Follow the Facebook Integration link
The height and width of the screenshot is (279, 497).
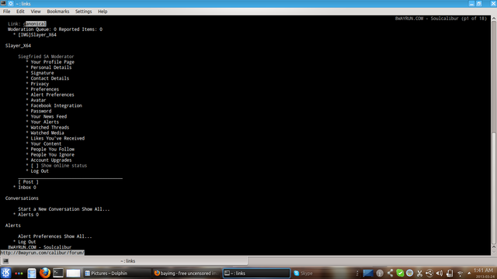click(x=56, y=105)
